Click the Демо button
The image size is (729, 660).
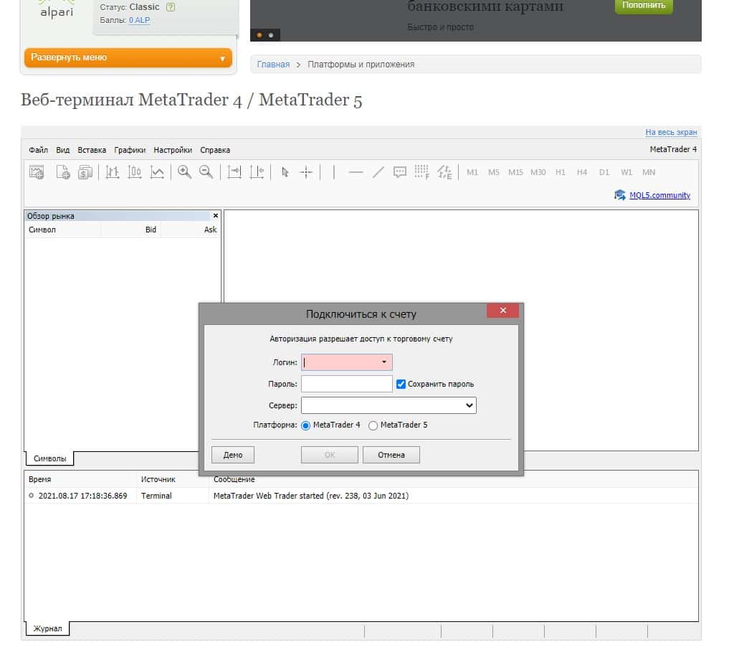(x=233, y=455)
